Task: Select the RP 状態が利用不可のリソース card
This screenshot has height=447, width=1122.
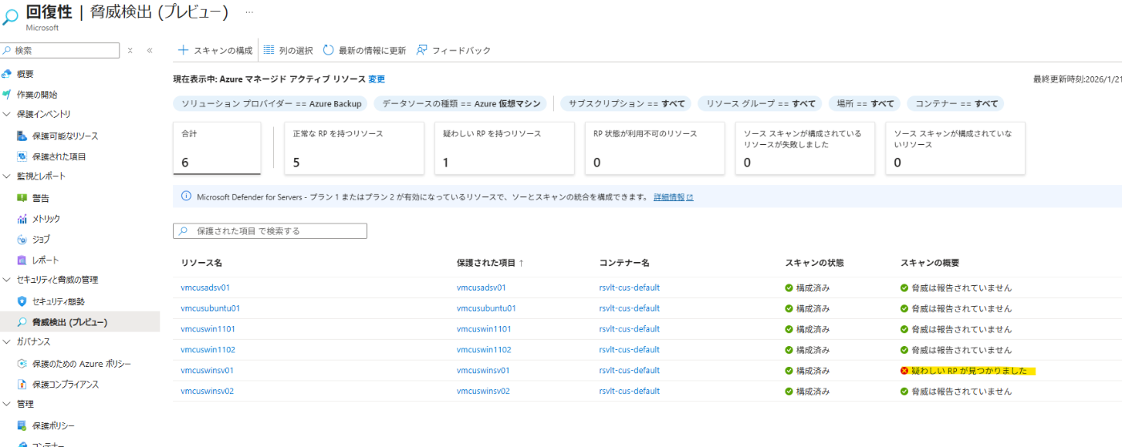Action: tap(654, 148)
